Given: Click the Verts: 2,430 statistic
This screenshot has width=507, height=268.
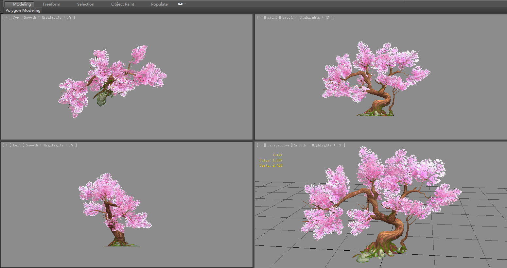Looking at the screenshot, I should coord(271,165).
